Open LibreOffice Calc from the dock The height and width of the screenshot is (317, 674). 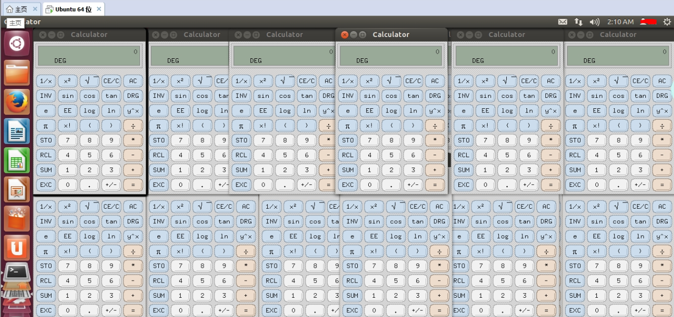17,160
